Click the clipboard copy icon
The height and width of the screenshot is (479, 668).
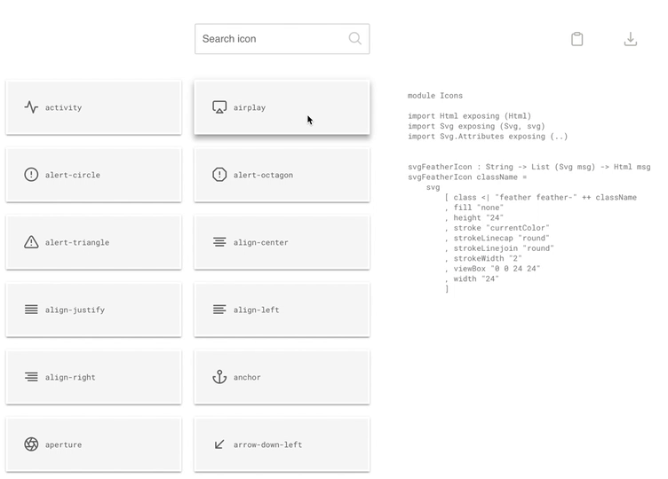click(x=577, y=39)
